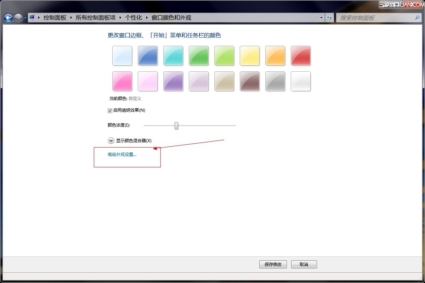
Task: Click the refresh icon beside address bar
Action: (x=330, y=18)
